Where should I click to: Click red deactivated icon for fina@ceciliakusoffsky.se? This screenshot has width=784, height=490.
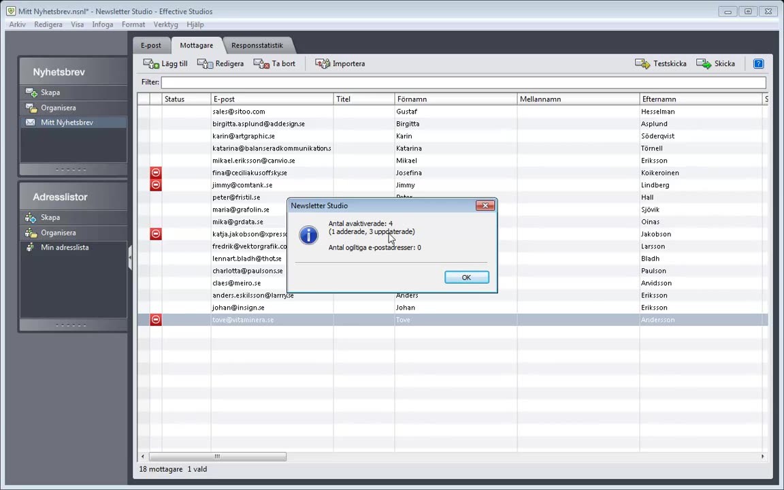click(x=156, y=172)
